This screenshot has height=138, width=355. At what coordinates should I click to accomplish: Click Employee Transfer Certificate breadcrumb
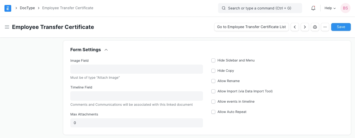[67, 8]
